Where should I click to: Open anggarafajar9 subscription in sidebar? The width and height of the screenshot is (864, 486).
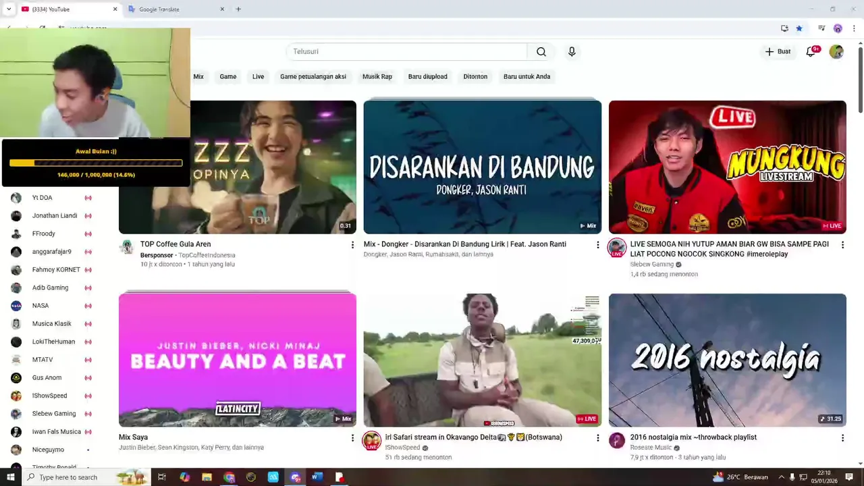(53, 252)
